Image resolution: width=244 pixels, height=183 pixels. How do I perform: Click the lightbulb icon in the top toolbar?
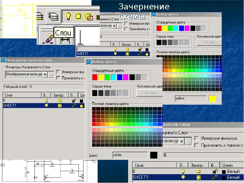tap(68, 16)
